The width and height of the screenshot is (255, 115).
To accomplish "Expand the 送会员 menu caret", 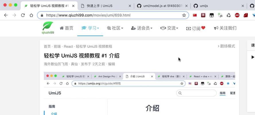I will pos(151,28).
